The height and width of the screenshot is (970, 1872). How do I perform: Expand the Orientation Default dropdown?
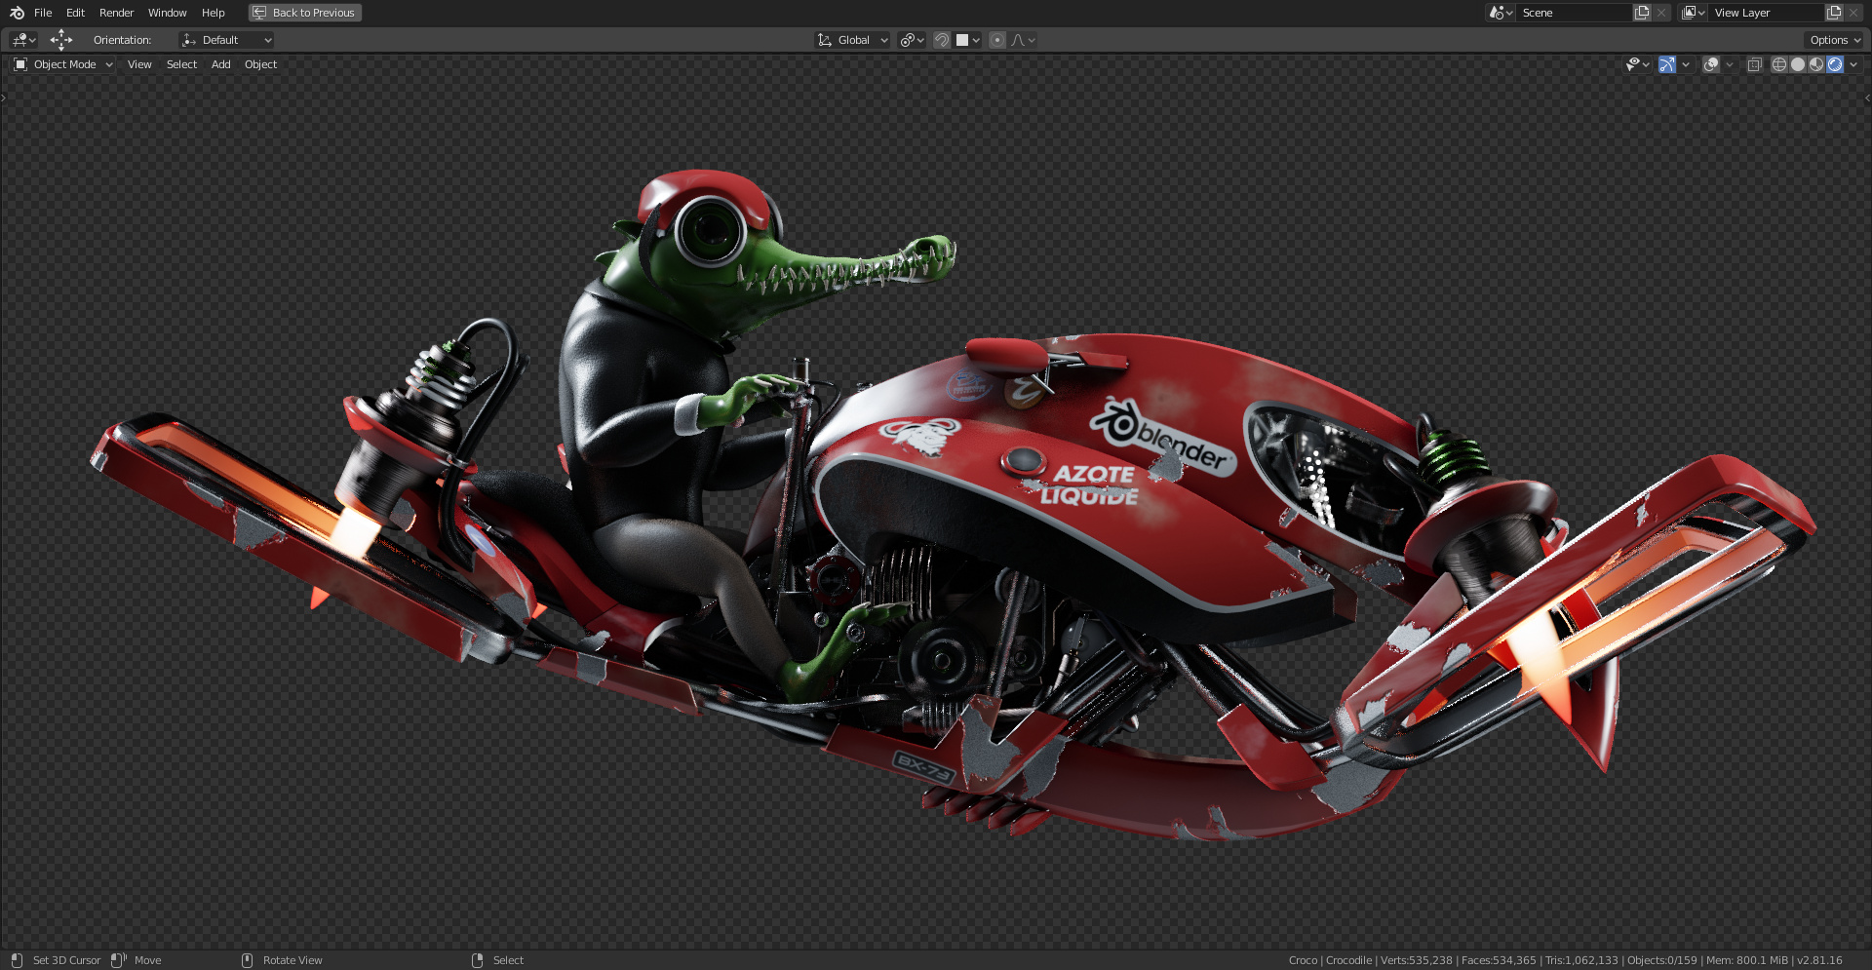click(226, 40)
